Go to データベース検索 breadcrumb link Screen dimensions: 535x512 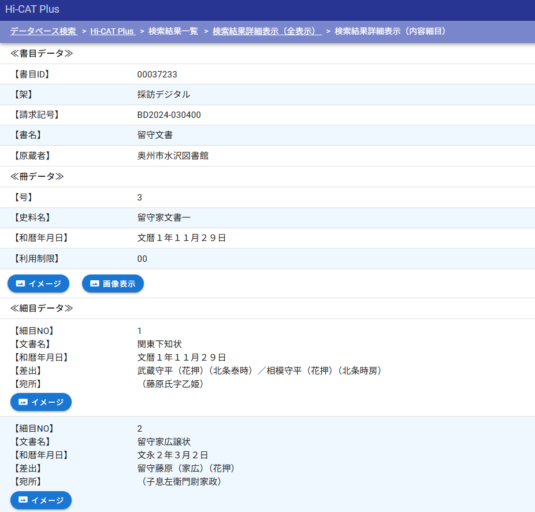[43, 31]
